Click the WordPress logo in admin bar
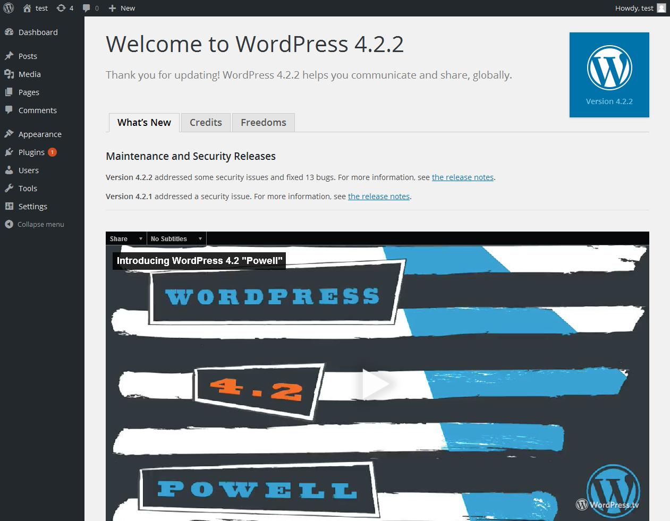Screen dimensions: 670x521 (9, 8)
